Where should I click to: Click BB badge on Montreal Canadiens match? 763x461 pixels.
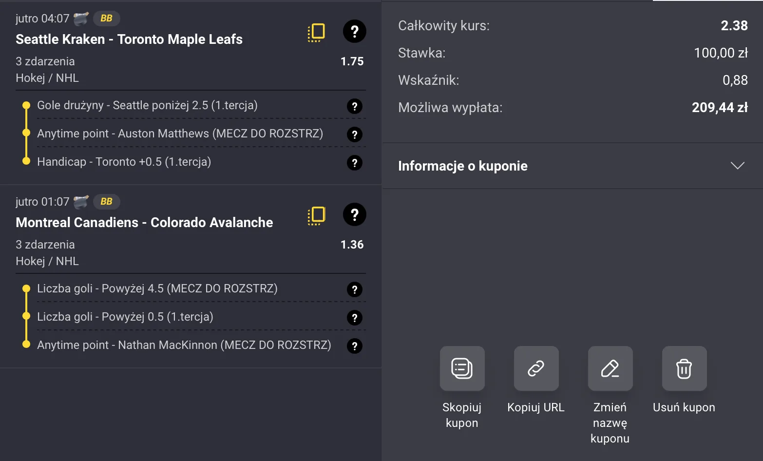[106, 202]
